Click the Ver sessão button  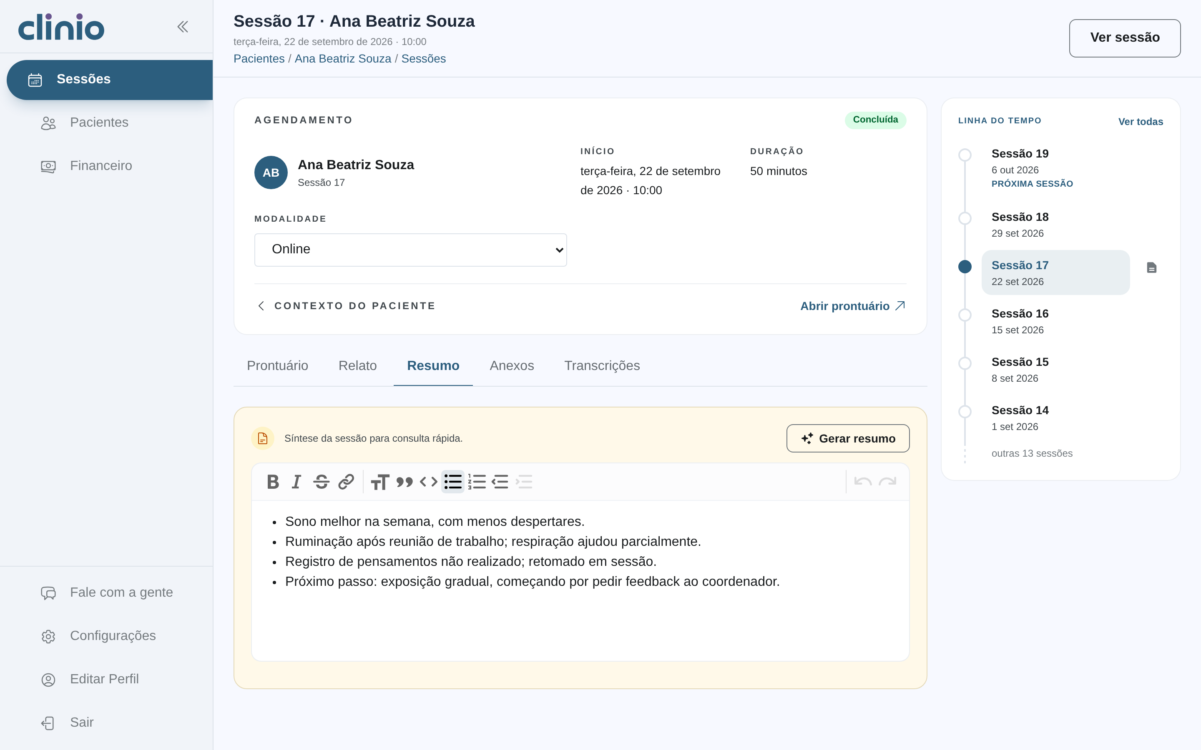tap(1125, 38)
